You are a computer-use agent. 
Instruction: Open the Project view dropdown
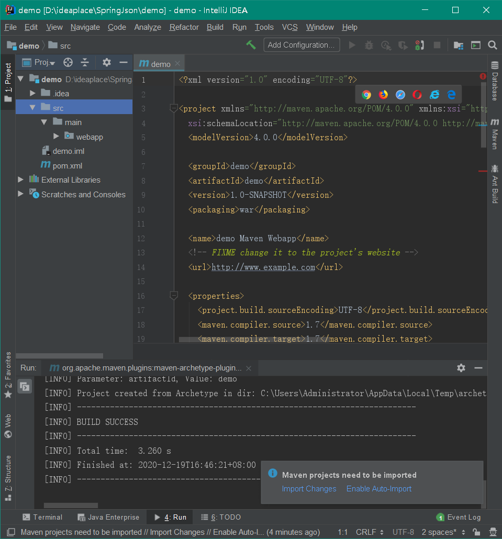coord(39,62)
